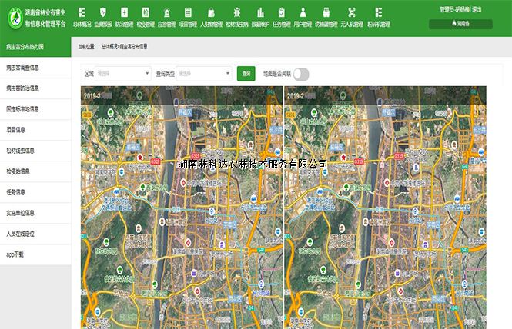
Task: Toggle the 地图是否关联 map link switch
Action: click(x=300, y=74)
